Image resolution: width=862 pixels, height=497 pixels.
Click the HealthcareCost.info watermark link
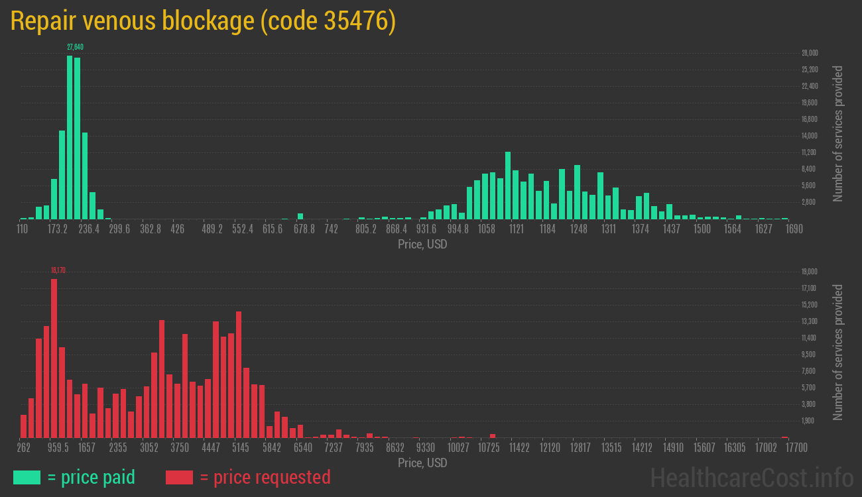click(751, 477)
